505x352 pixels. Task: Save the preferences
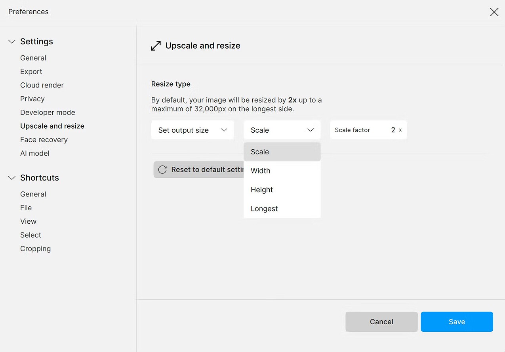[x=457, y=322]
